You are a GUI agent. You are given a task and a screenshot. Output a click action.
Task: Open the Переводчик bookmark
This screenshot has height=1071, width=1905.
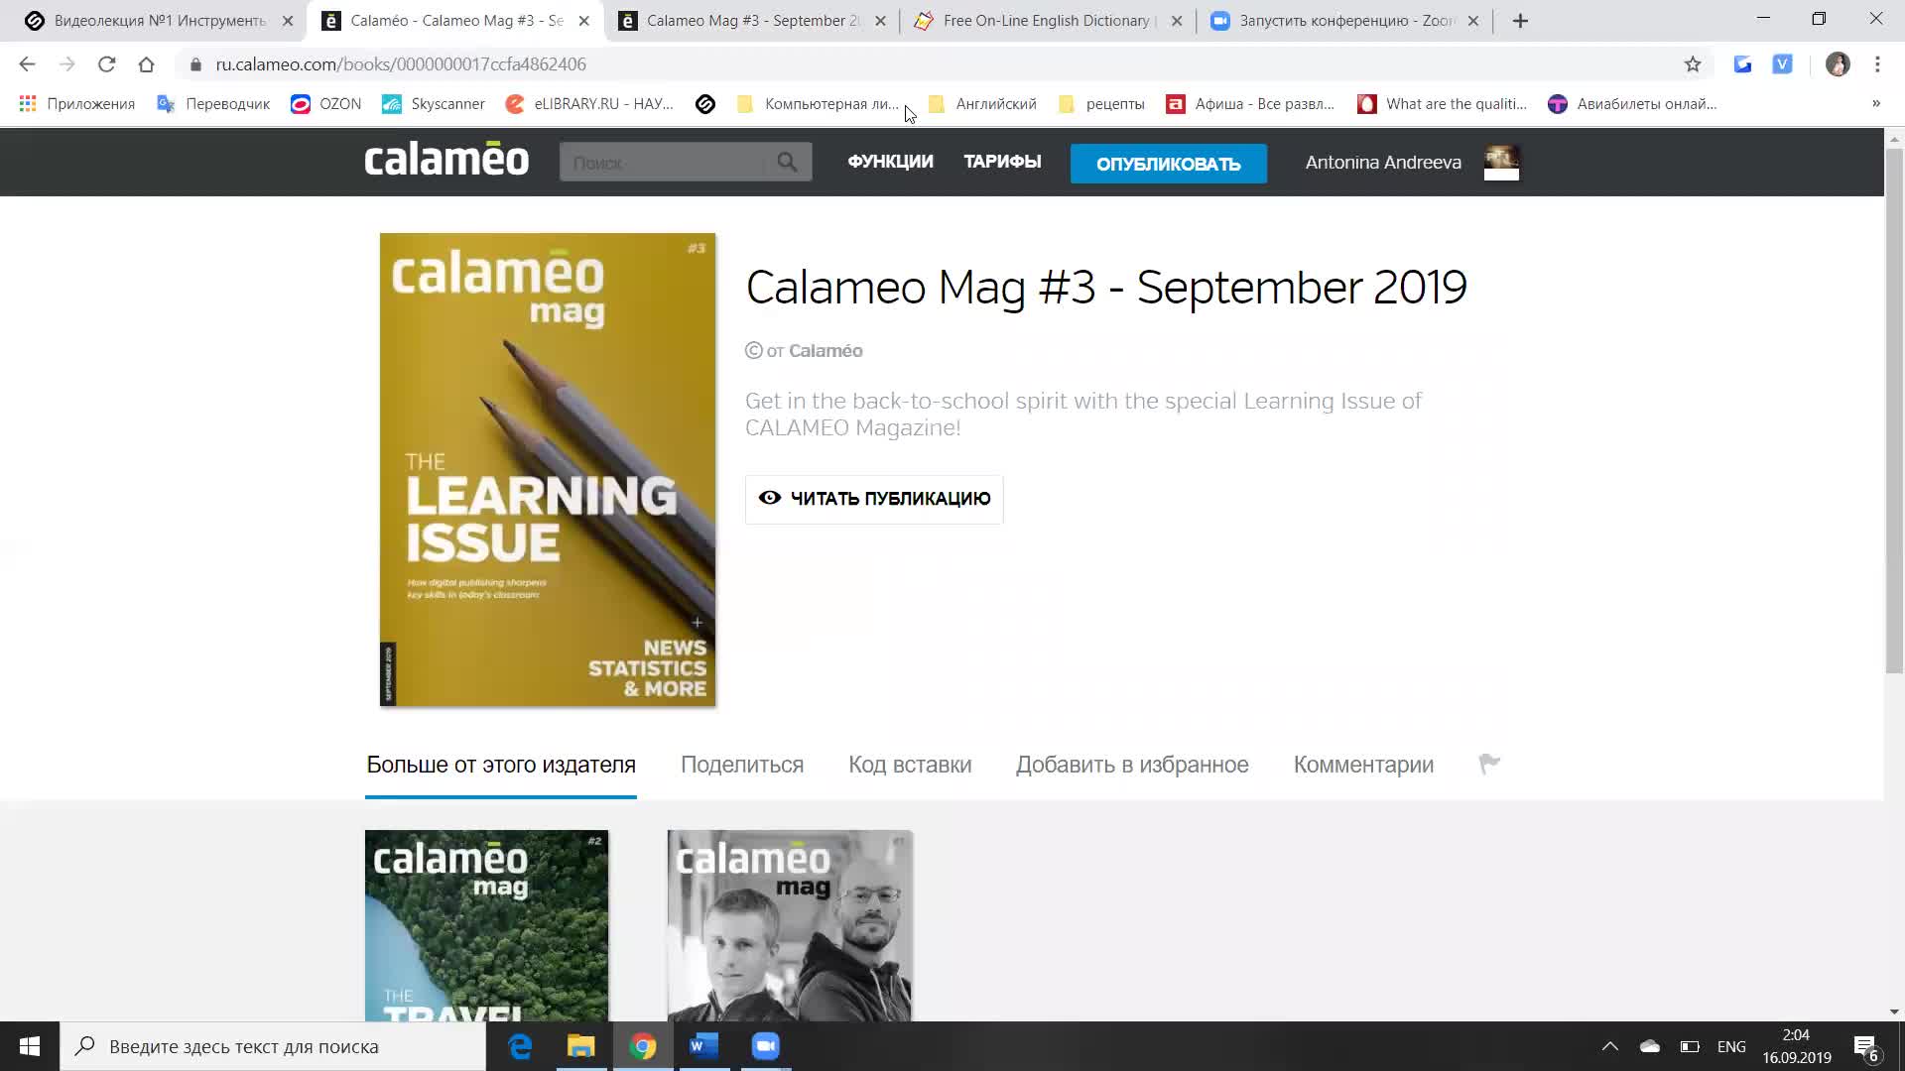coord(213,104)
